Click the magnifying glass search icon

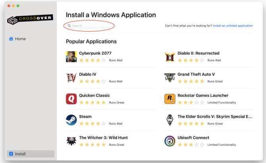click(69, 25)
